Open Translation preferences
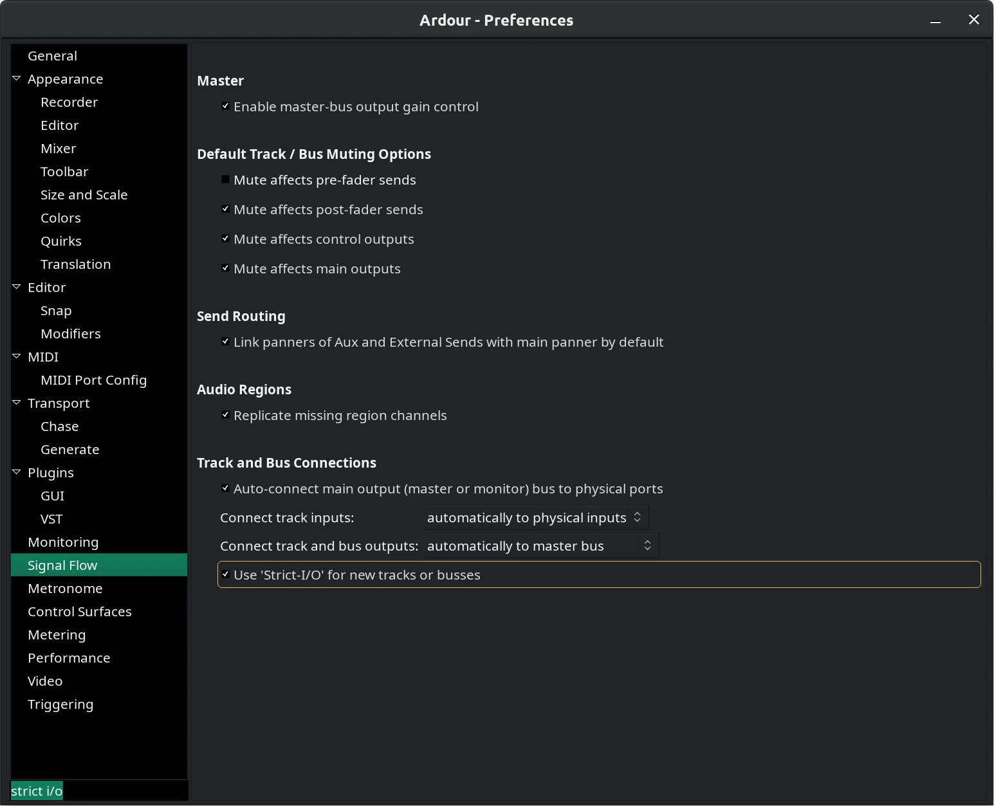 pyautogui.click(x=75, y=264)
